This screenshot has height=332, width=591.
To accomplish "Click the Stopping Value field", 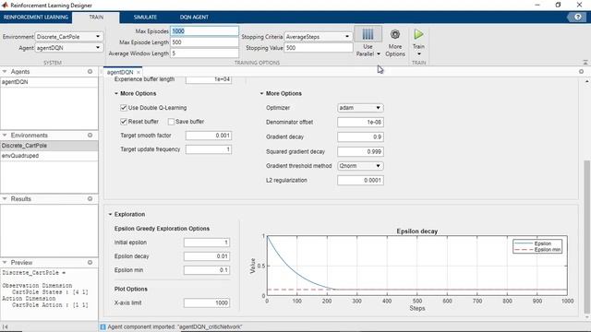I will (x=318, y=48).
